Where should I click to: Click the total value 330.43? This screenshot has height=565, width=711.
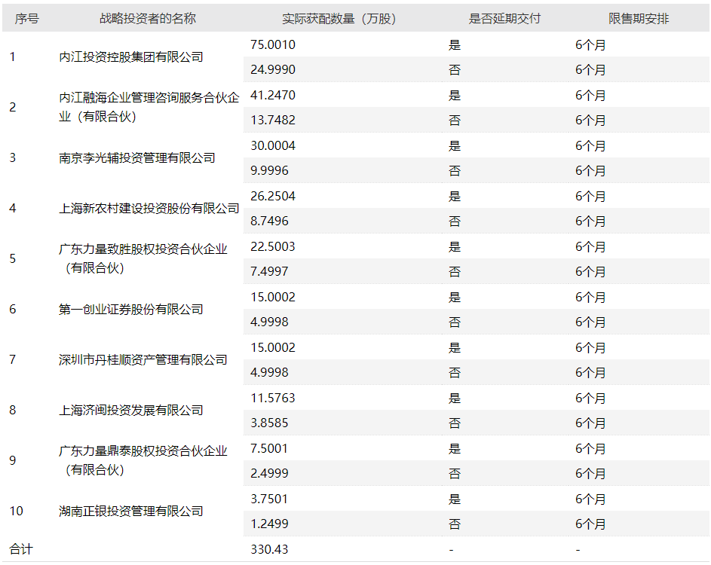tap(269, 550)
